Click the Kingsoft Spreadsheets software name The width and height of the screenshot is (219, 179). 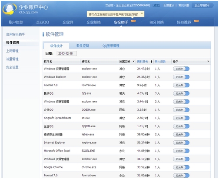click(57, 118)
